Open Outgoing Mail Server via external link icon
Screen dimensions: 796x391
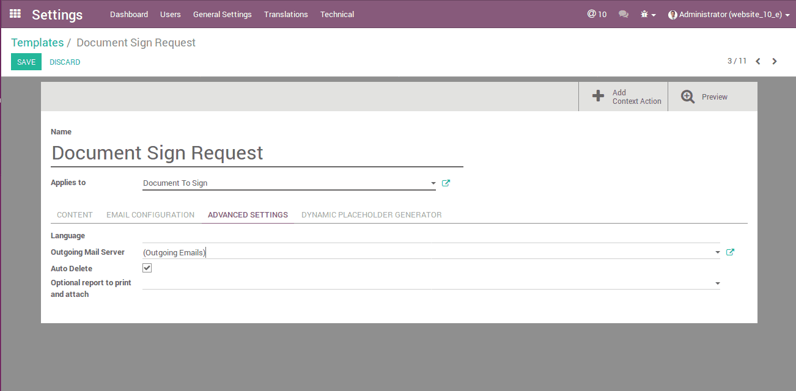pyautogui.click(x=730, y=251)
